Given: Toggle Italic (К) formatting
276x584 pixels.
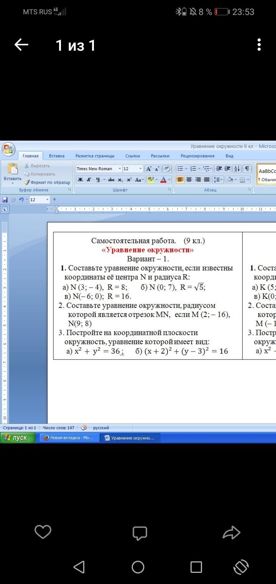Looking at the screenshot, I should [89, 179].
